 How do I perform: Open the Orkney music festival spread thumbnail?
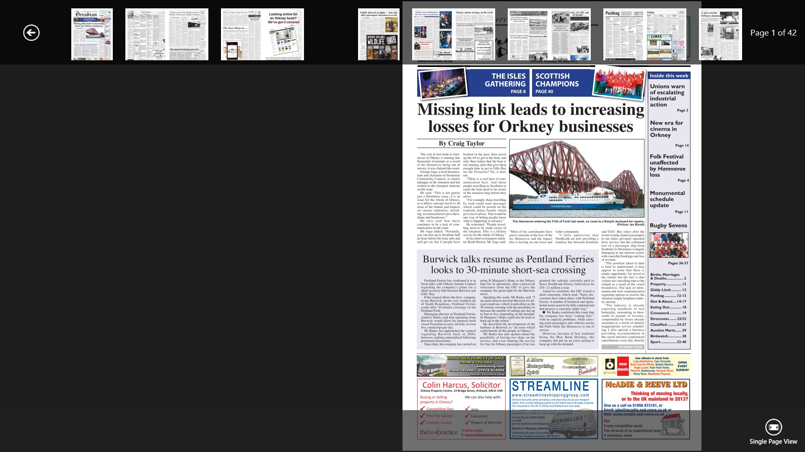(x=453, y=34)
